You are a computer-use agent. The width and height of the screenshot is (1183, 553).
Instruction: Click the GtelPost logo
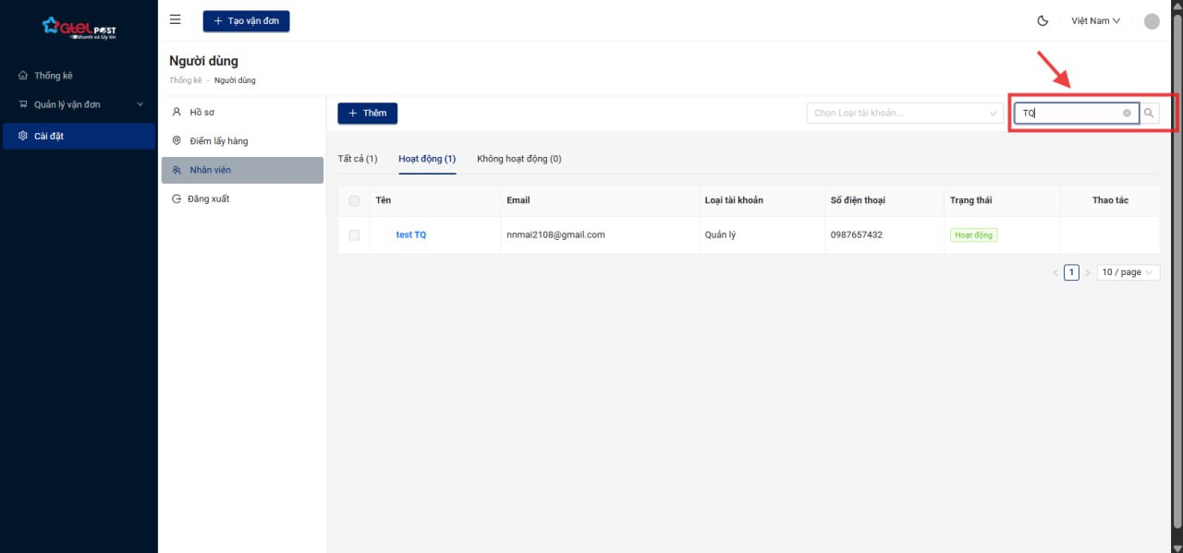(79, 28)
